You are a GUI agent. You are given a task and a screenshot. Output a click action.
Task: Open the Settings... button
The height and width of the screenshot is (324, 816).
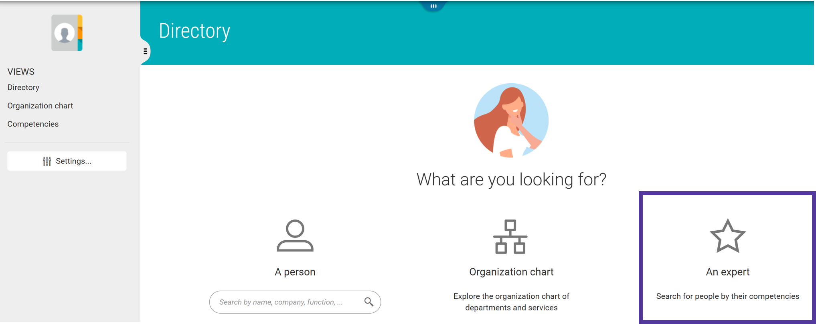point(67,161)
